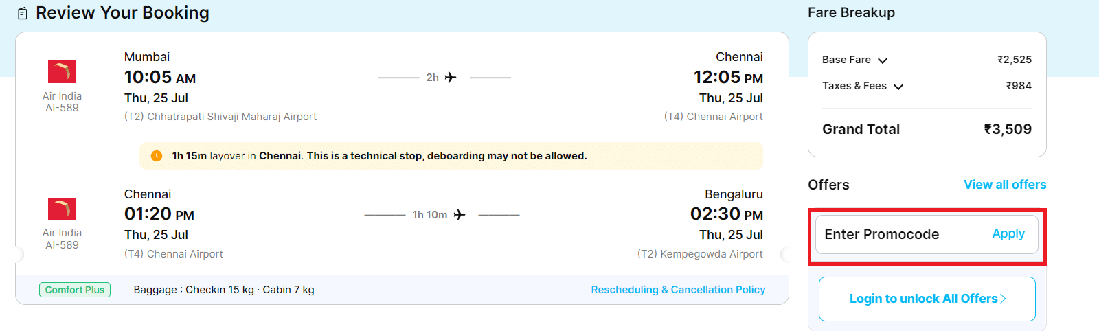Click the Comfort Plus fare badge
Image resolution: width=1099 pixels, height=331 pixels.
75,290
